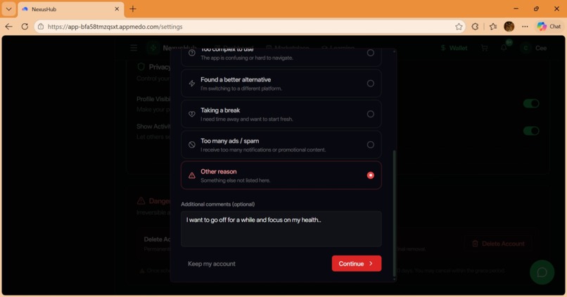567x297 pixels.
Task: Click the browser Back arrow
Action: [x=9, y=27]
